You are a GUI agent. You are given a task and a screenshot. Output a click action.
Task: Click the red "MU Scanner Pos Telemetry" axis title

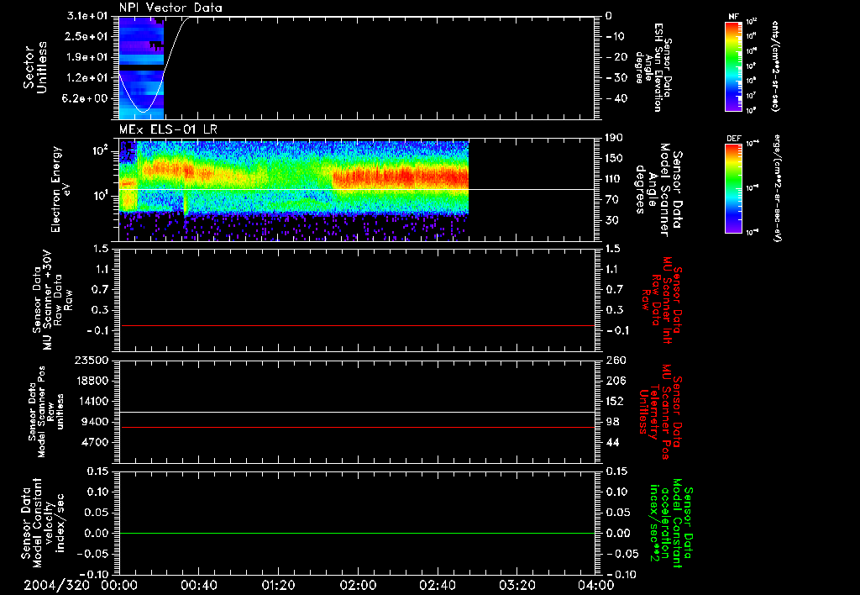(660, 412)
